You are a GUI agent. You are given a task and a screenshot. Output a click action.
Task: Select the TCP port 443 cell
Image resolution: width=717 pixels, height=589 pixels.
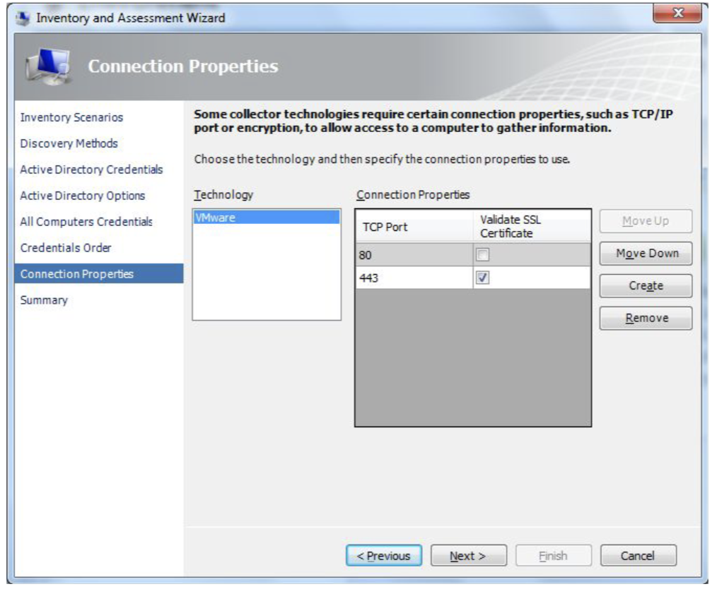(x=414, y=278)
